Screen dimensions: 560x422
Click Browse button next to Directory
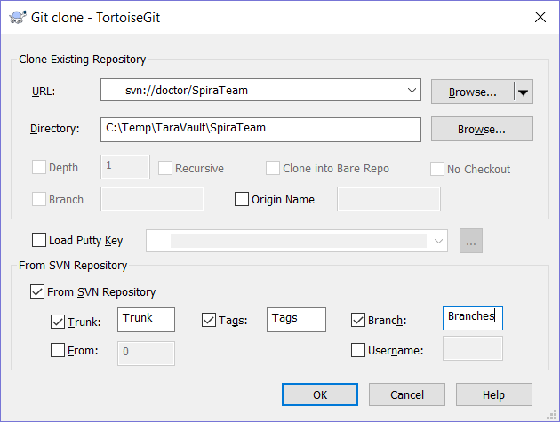pyautogui.click(x=482, y=129)
